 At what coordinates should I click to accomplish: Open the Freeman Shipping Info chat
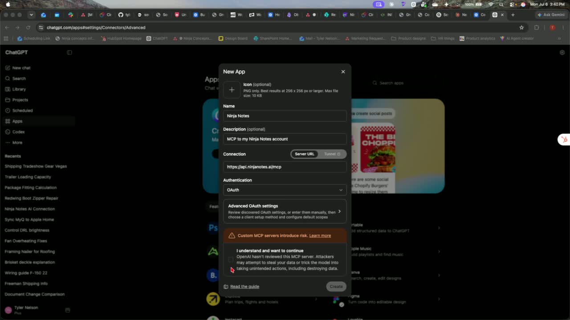tap(26, 284)
